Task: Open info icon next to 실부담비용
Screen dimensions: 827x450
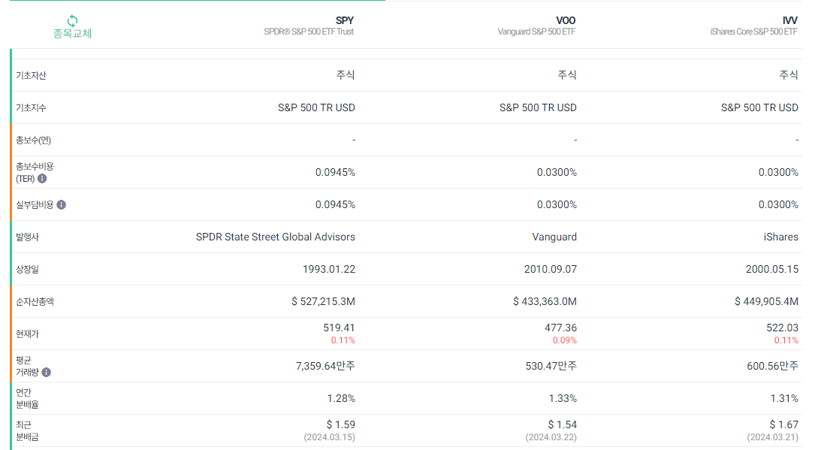Action: (x=61, y=204)
